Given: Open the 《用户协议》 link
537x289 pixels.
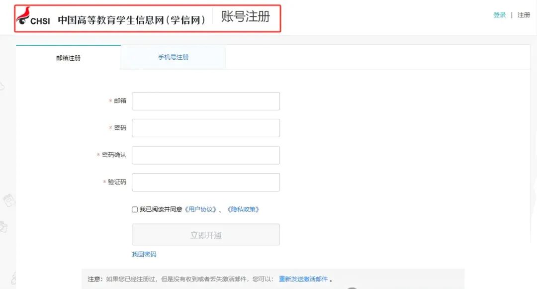Looking at the screenshot, I should pyautogui.click(x=200, y=209).
